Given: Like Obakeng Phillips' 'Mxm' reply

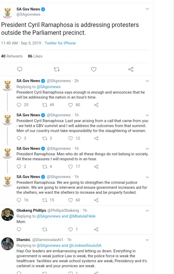Looking at the screenshot, I should pyautogui.click(x=70, y=229).
